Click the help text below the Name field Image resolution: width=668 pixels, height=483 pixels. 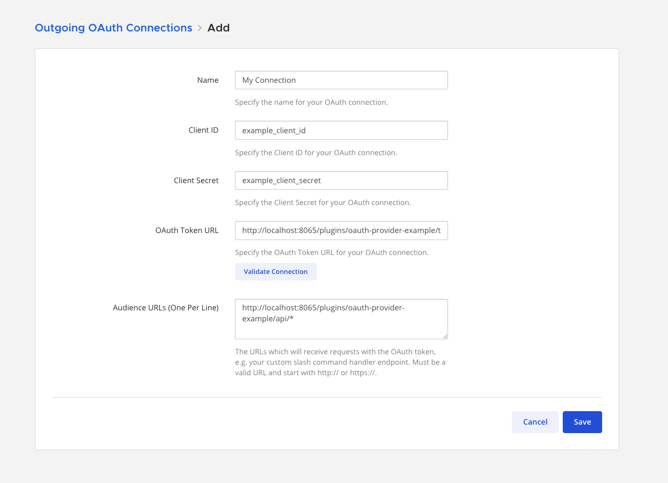click(x=311, y=102)
